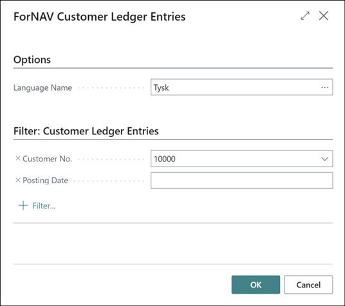The height and width of the screenshot is (306, 345).
Task: Expand the dialog to full size
Action: 305,16
